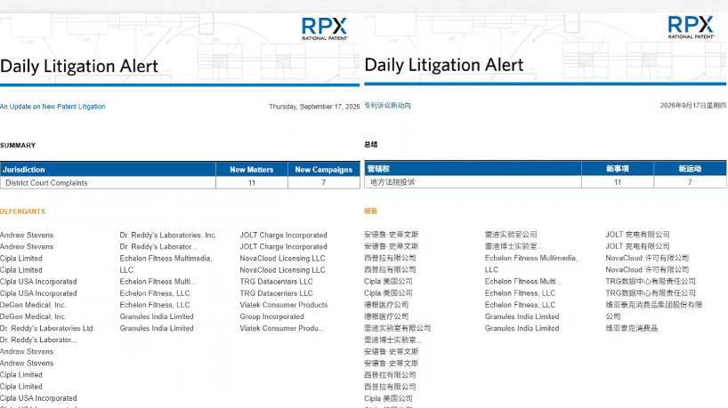
Task: Select "Echelon Fitness Multimedia," in English alert
Action: point(166,259)
